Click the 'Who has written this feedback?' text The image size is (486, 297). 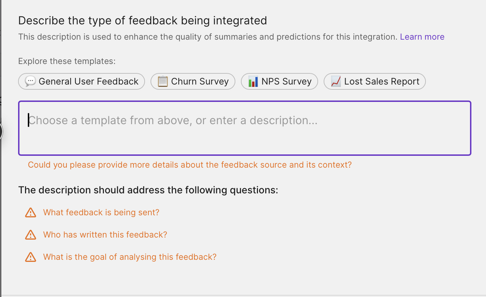pyautogui.click(x=105, y=235)
